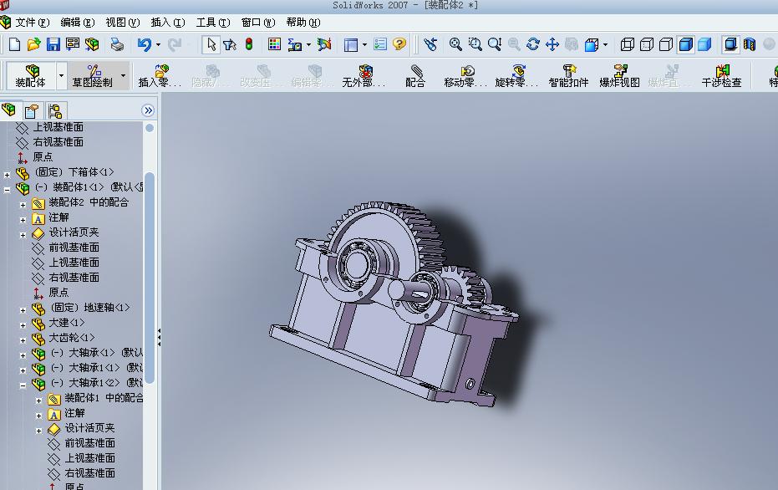Click the 插入零... insert component tool
The image size is (778, 490).
click(160, 75)
